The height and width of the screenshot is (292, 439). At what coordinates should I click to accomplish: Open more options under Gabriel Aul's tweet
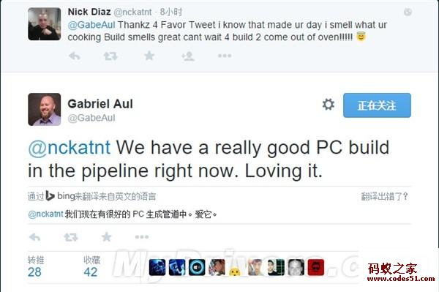(142, 237)
